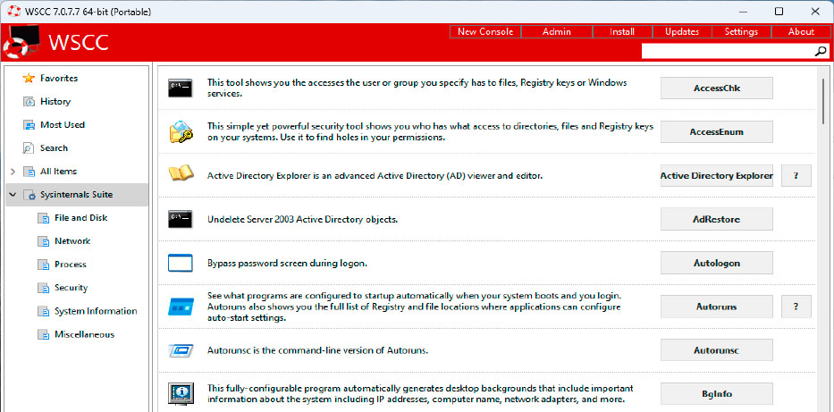Screen dimensions: 834x412
Task: Click the Autorunsc command-line version description
Action: (x=317, y=351)
